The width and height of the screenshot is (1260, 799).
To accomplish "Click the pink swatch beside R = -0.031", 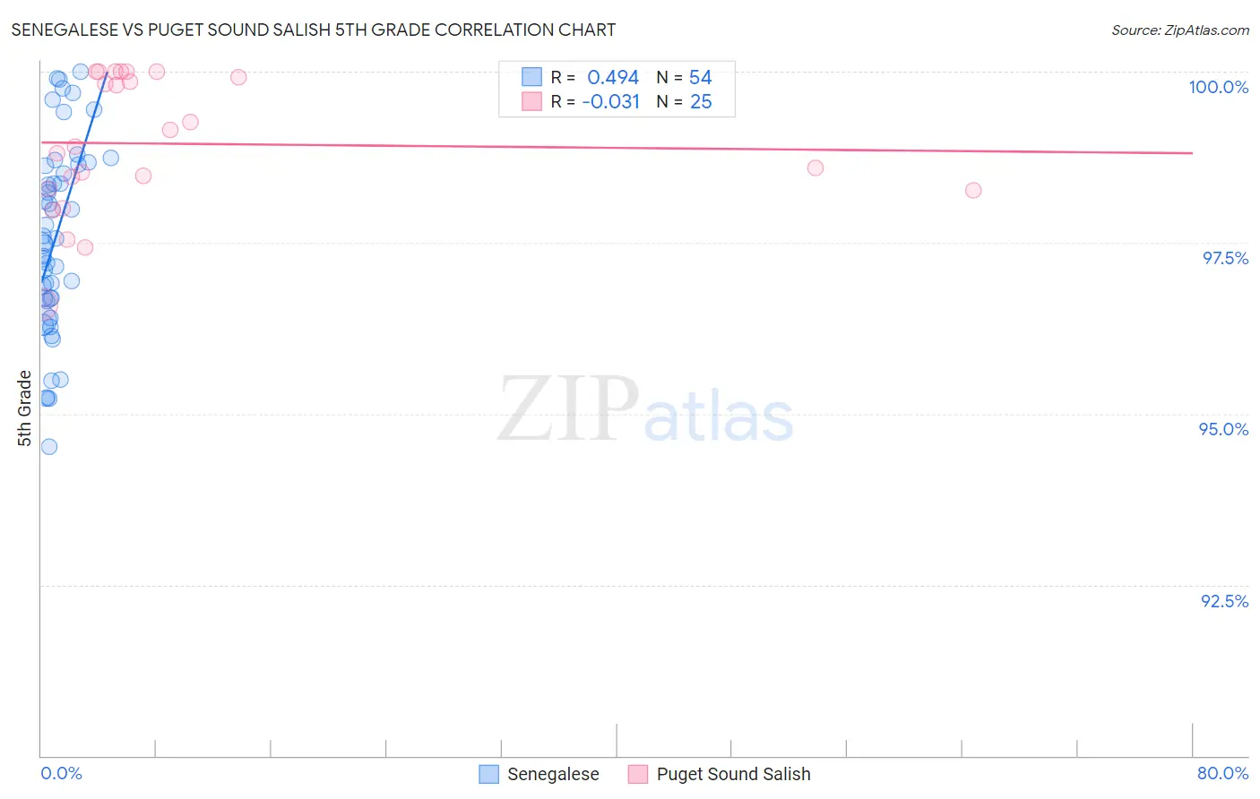I will [x=531, y=101].
